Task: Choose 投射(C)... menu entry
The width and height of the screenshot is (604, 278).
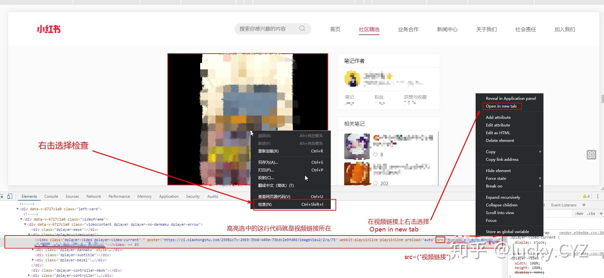Action: coord(291,178)
